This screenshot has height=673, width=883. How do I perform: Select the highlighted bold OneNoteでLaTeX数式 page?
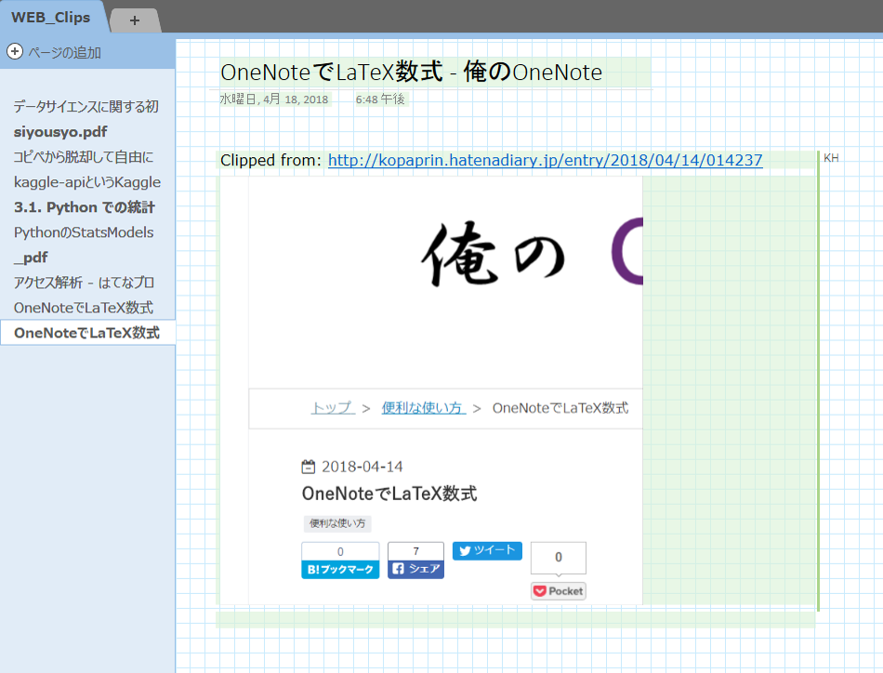click(87, 333)
